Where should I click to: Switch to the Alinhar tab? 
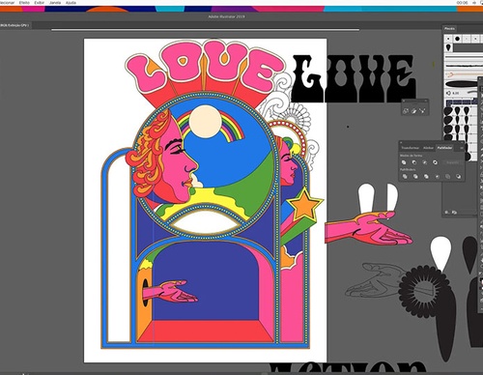pyautogui.click(x=428, y=148)
